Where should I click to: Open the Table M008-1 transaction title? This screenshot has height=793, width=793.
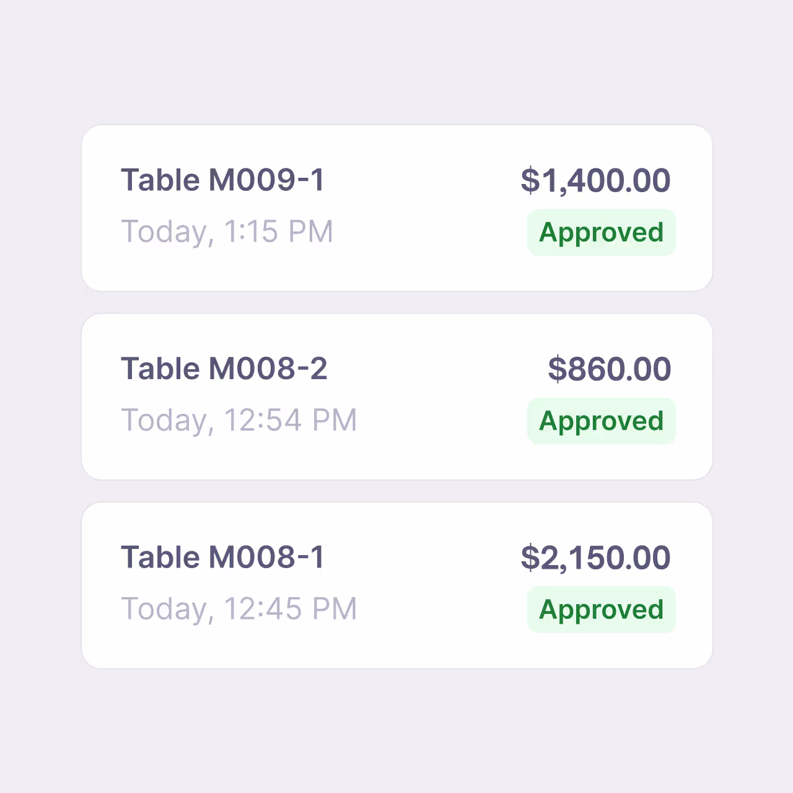(x=222, y=557)
